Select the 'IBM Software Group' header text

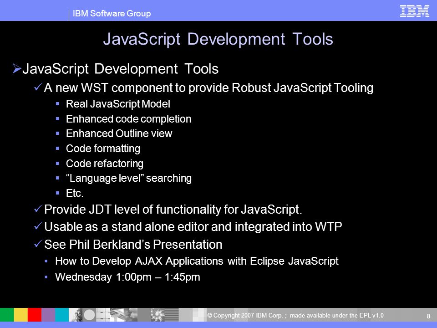(x=112, y=13)
